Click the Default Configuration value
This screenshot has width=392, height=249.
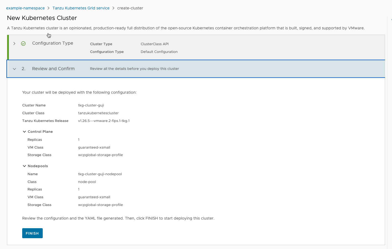click(159, 52)
